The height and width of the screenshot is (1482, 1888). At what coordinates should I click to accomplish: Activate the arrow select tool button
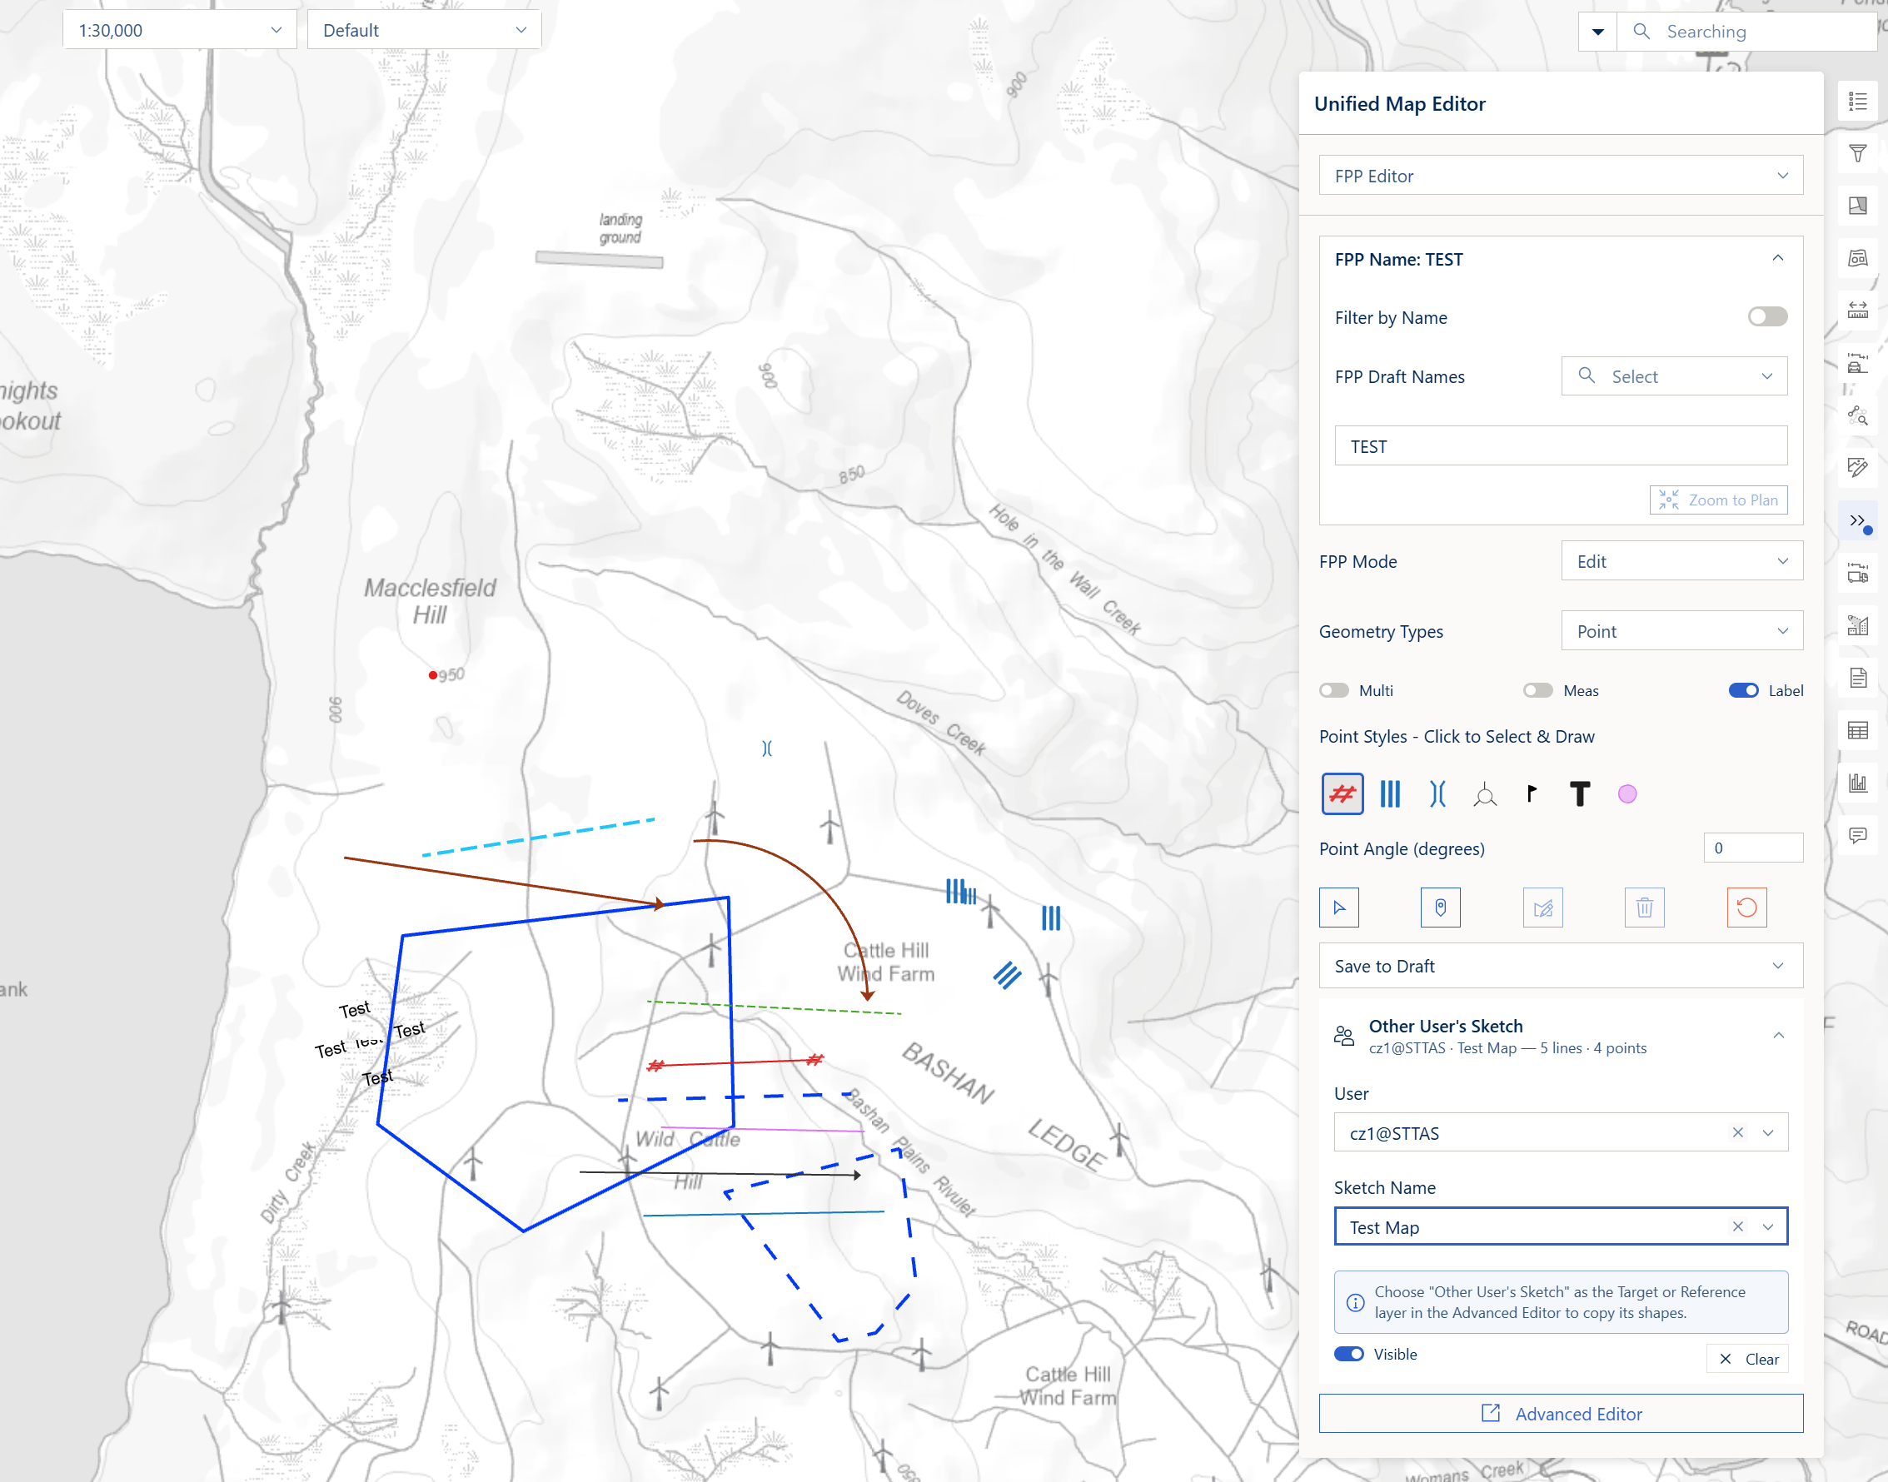pyautogui.click(x=1338, y=908)
